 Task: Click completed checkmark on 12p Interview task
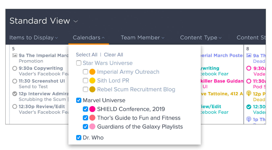tap(15, 94)
